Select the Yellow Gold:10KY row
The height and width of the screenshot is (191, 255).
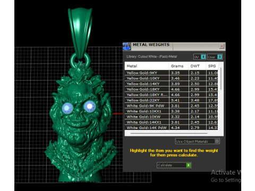(172, 79)
